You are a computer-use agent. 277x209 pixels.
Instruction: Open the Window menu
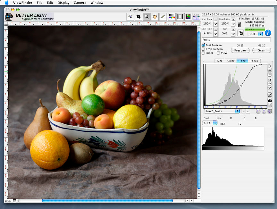(x=97, y=3)
